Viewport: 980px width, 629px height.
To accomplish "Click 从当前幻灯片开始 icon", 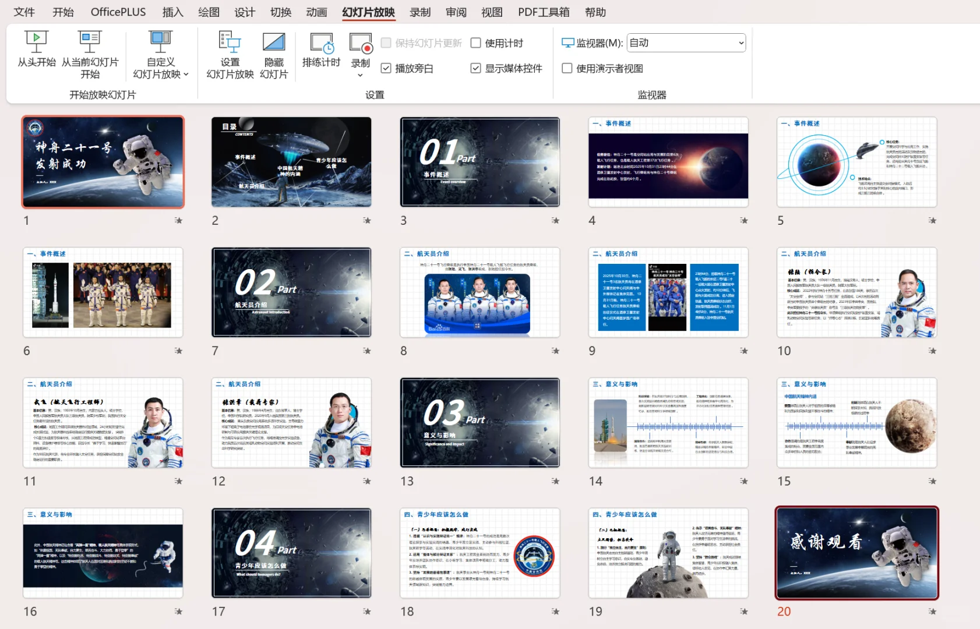I will (x=90, y=42).
